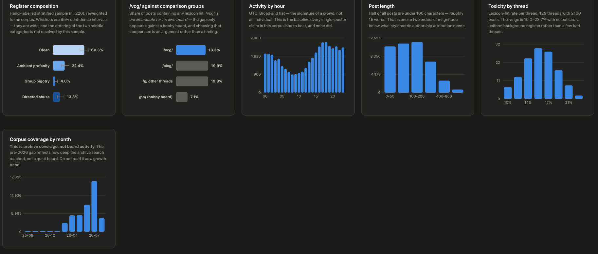The width and height of the screenshot is (598, 254).
Task: Select the "22.4%" value
Action: [78, 66]
